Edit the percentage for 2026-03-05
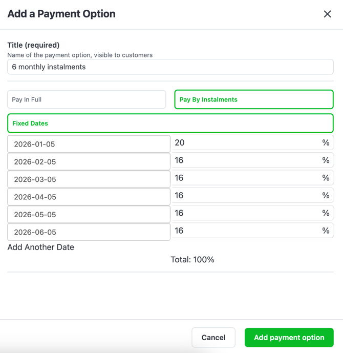This screenshot has width=343, height=353. point(247,178)
